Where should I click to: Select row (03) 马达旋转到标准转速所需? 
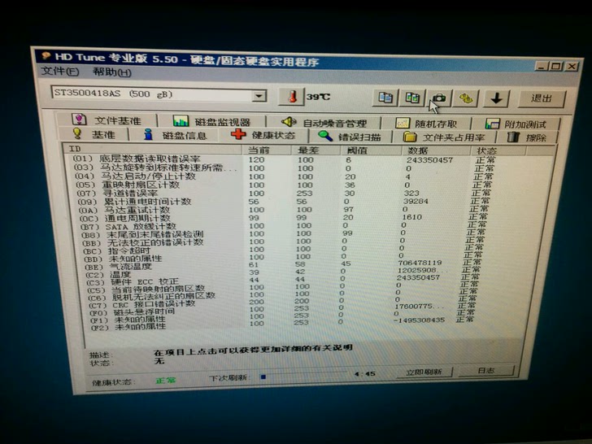[x=283, y=168]
